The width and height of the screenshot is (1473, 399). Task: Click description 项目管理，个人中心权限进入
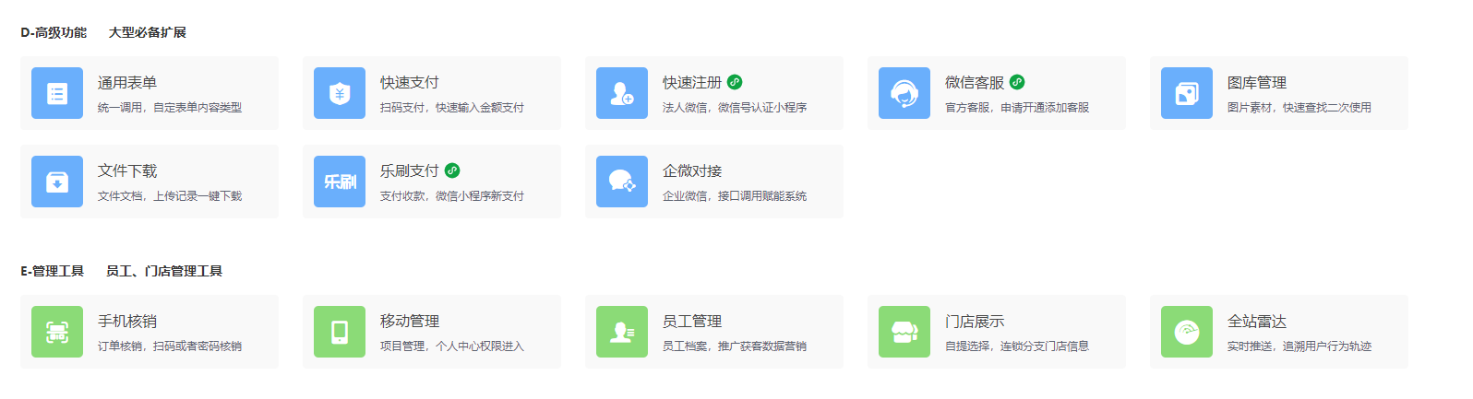click(452, 346)
